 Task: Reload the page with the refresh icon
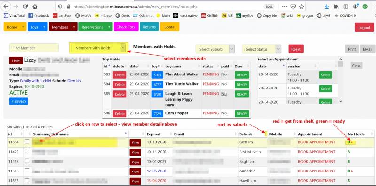coord(25,7)
